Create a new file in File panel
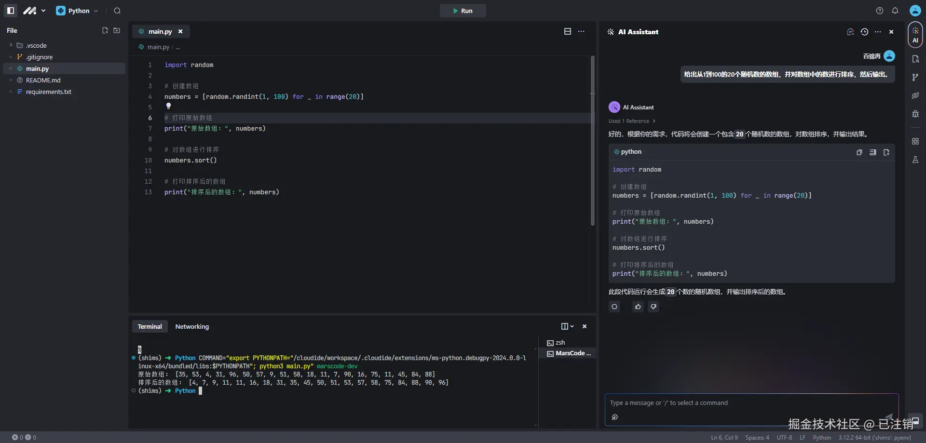Viewport: 926px width, 443px height. pyautogui.click(x=105, y=30)
